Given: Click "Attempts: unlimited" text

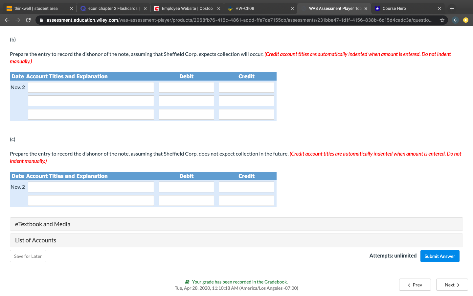Looking at the screenshot, I should click(x=393, y=256).
